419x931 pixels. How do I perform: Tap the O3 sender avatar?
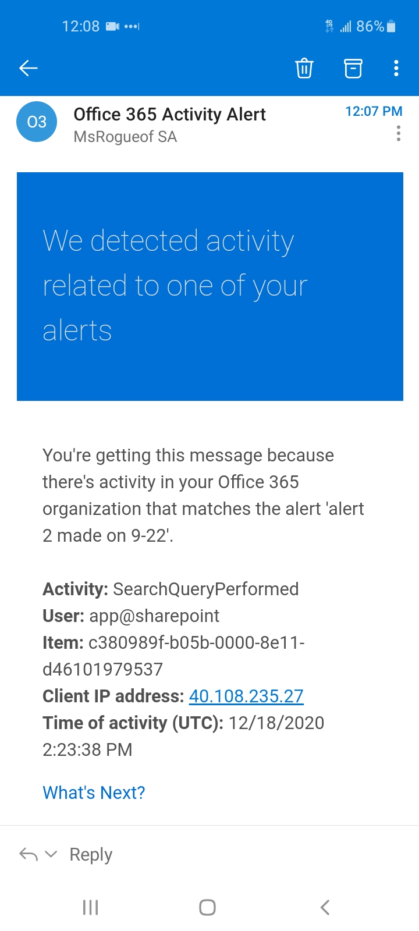pyautogui.click(x=37, y=122)
